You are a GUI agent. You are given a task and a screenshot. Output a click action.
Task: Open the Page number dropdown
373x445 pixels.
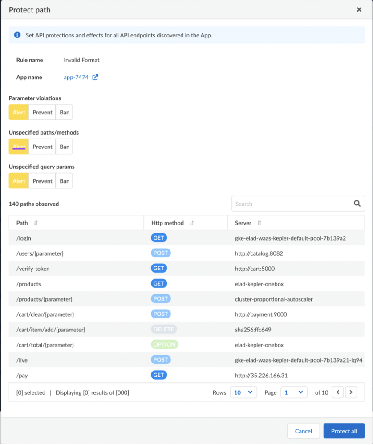point(294,392)
